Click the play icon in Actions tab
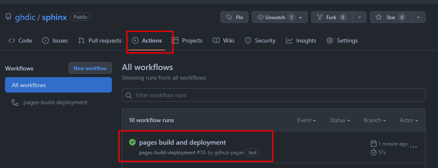 tap(135, 41)
